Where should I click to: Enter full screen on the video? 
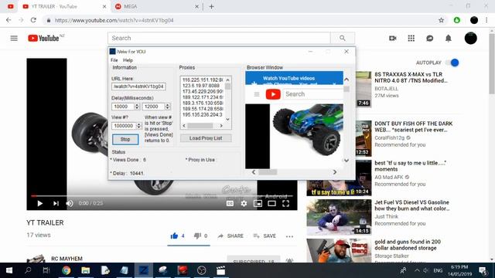(285, 204)
